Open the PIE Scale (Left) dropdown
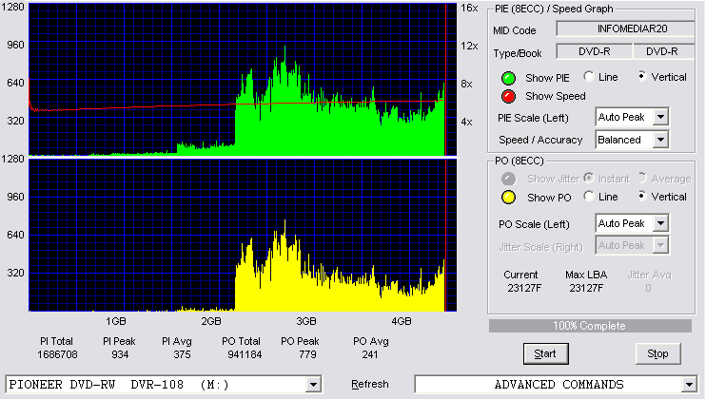 tap(660, 117)
